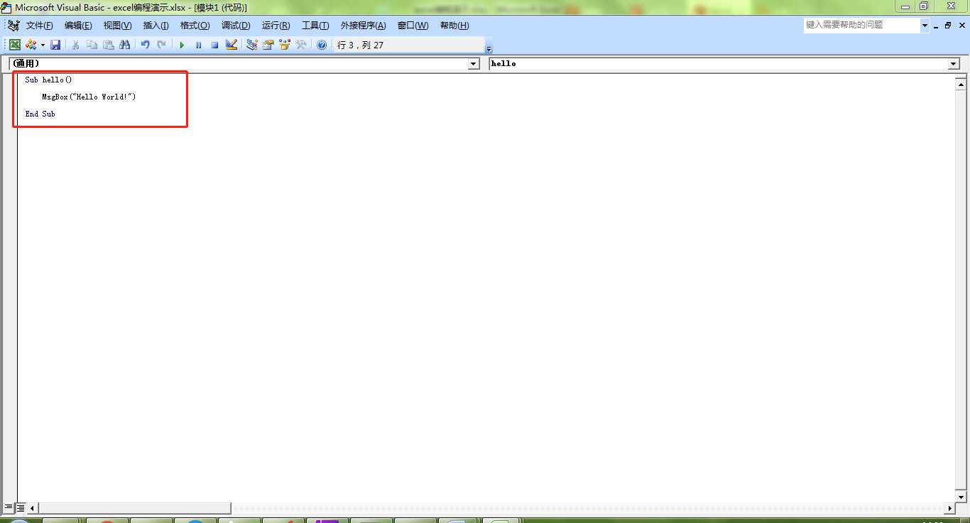The width and height of the screenshot is (970, 523).
Task: Open the 编辑(E) menu
Action: [x=78, y=26]
